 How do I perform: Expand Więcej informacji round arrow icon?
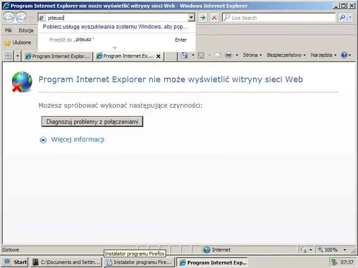[x=43, y=140]
